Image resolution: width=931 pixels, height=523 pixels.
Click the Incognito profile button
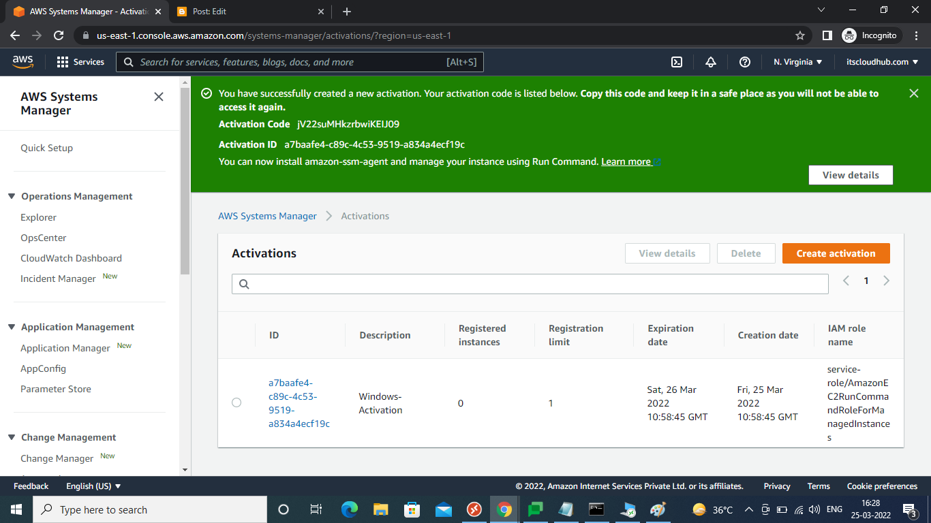click(x=872, y=35)
